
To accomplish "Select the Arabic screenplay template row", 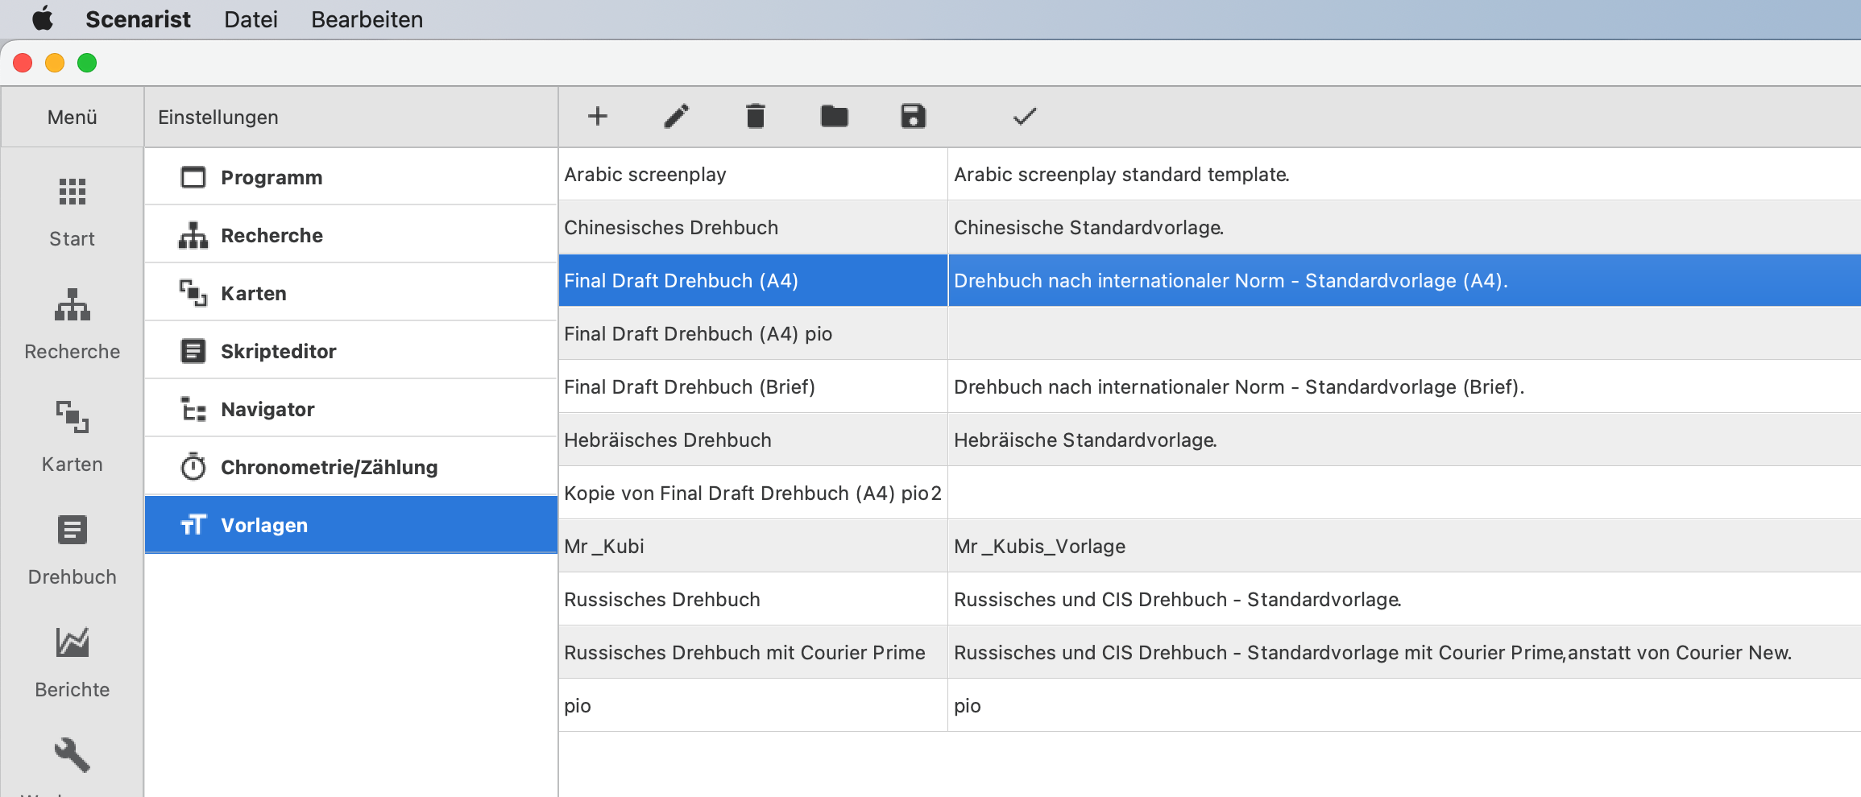I will point(1210,175).
